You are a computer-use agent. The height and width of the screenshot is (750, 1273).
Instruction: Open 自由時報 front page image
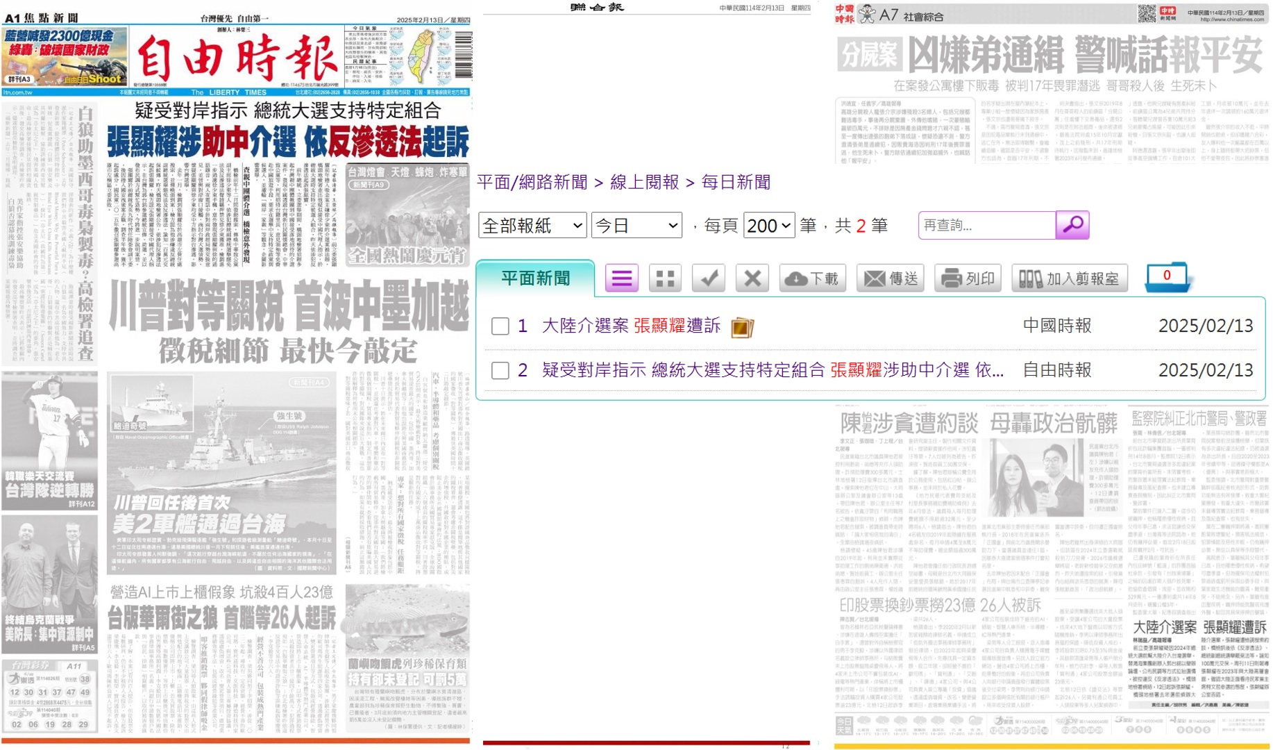(236, 378)
